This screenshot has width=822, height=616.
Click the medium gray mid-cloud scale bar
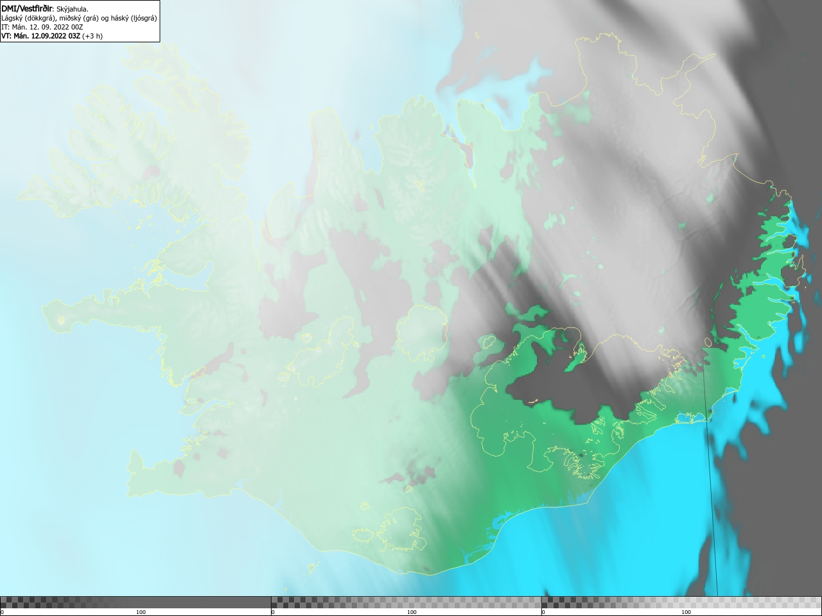tap(406, 602)
